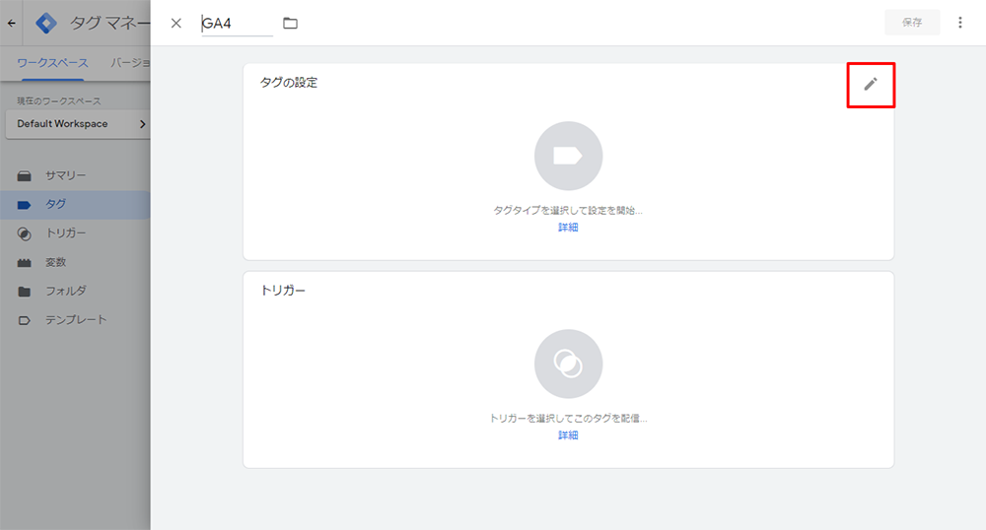Open the three-dot more options menu
986x530 pixels.
point(960,23)
